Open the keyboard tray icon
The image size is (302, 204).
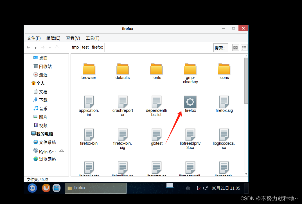point(188,188)
